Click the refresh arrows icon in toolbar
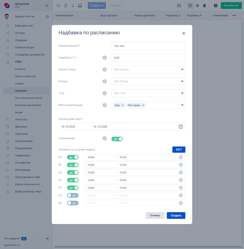Image resolution: width=244 pixels, height=249 pixels. (66, 6)
